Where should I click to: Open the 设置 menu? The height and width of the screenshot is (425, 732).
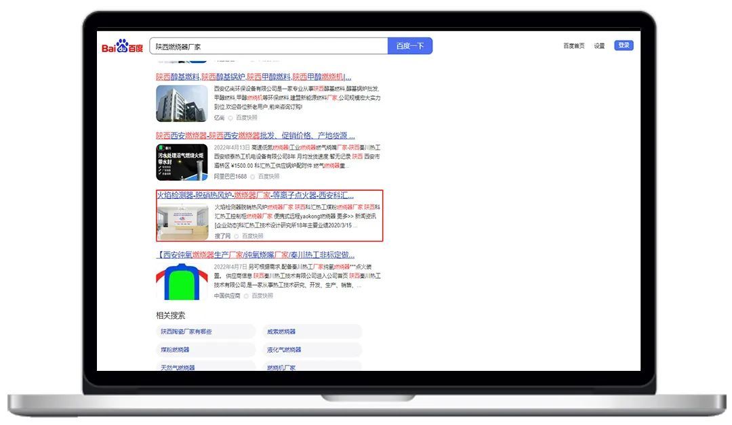(x=599, y=46)
